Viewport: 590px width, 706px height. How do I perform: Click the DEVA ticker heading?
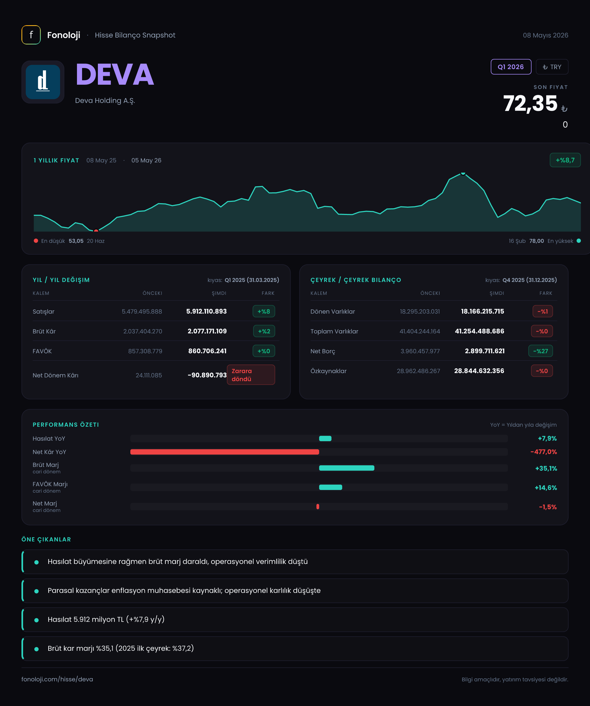click(x=115, y=75)
